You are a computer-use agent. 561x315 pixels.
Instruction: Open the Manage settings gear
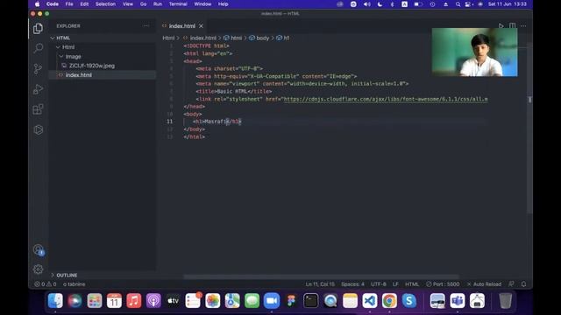click(x=38, y=269)
